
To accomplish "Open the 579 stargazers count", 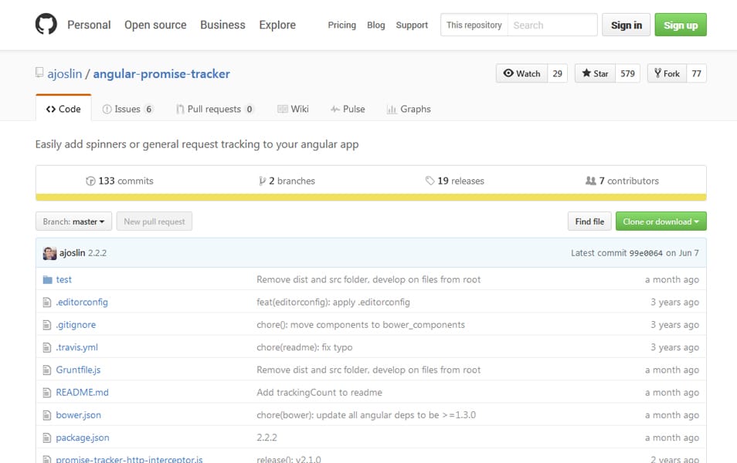I will click(x=627, y=73).
